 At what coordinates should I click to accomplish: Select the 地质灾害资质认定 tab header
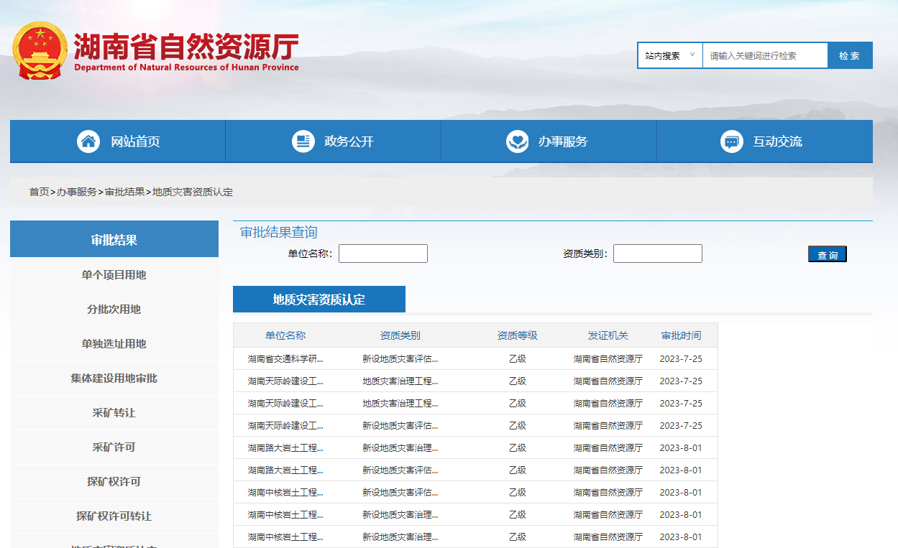[319, 299]
